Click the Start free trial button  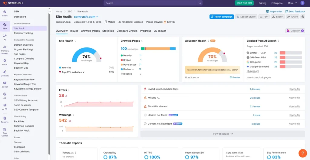(x=244, y=3)
